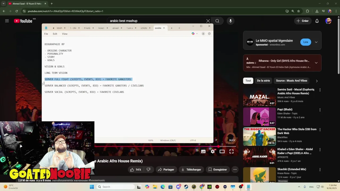Open options for the Skachki video
Viewport: 340px width, 191px height.
pos(320,170)
